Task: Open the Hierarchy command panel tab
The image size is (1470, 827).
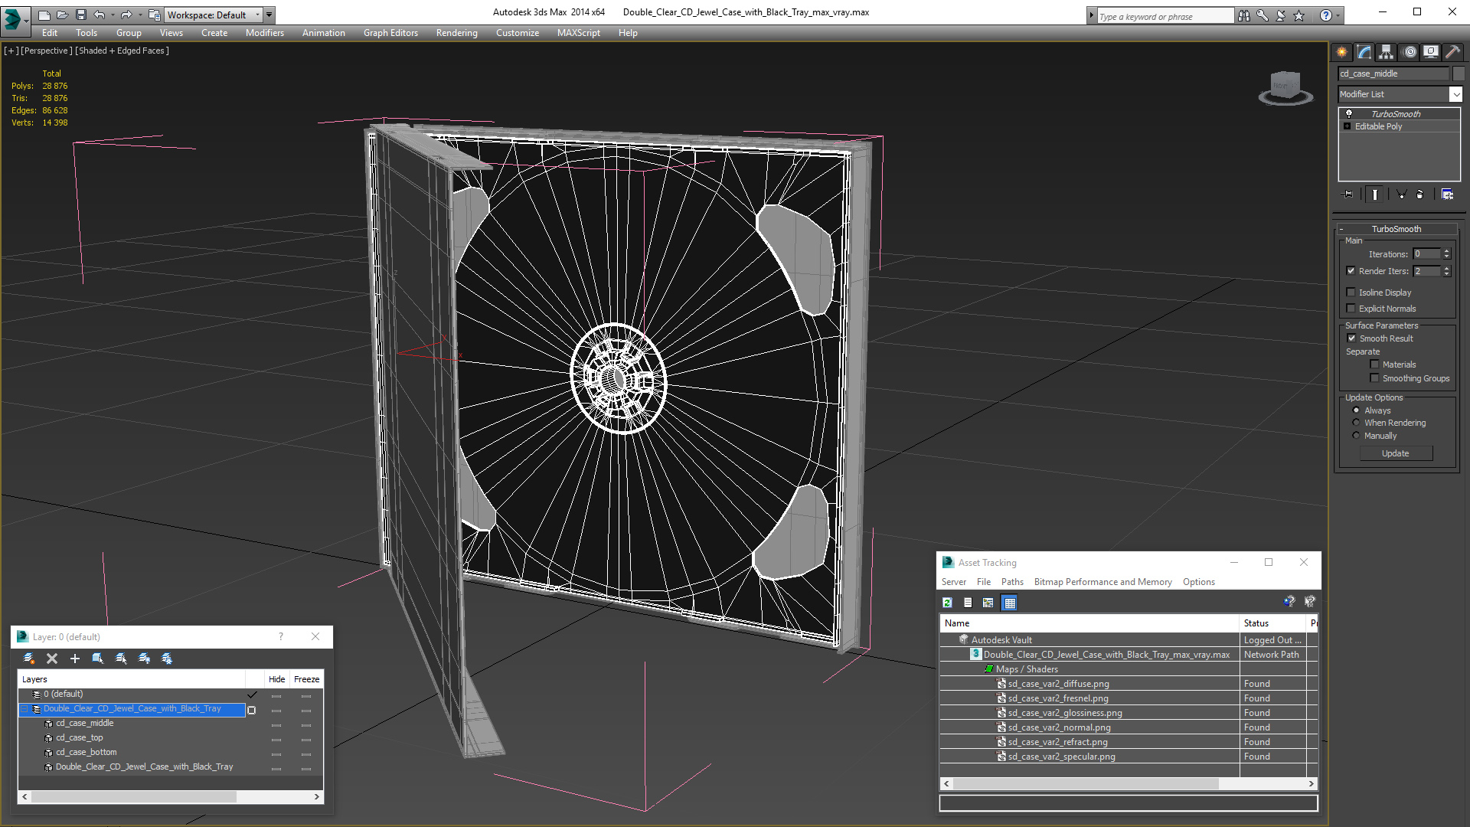Action: [x=1386, y=52]
